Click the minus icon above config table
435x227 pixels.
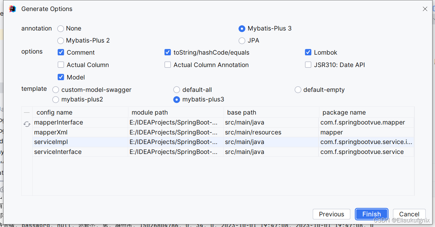27,112
